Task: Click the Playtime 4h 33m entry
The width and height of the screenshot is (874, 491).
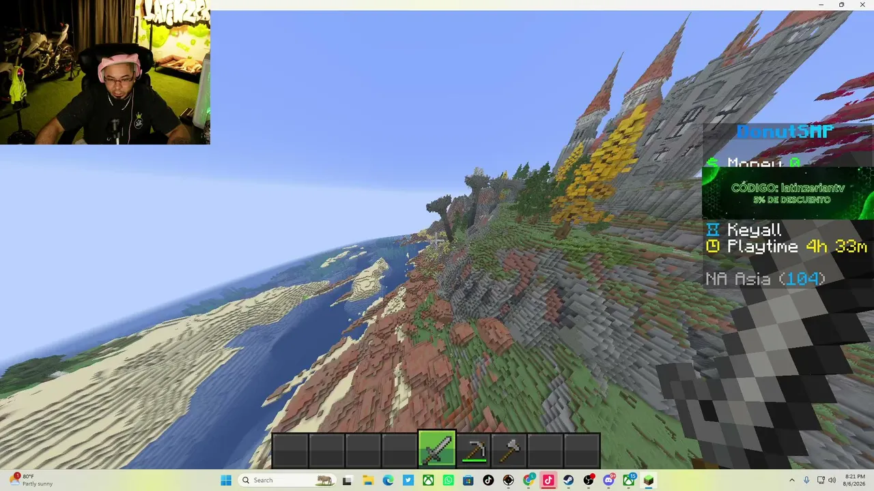Action: pyautogui.click(x=787, y=247)
